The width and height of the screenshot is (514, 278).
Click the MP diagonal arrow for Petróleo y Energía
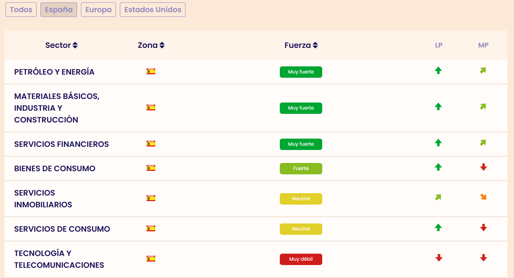(x=483, y=71)
